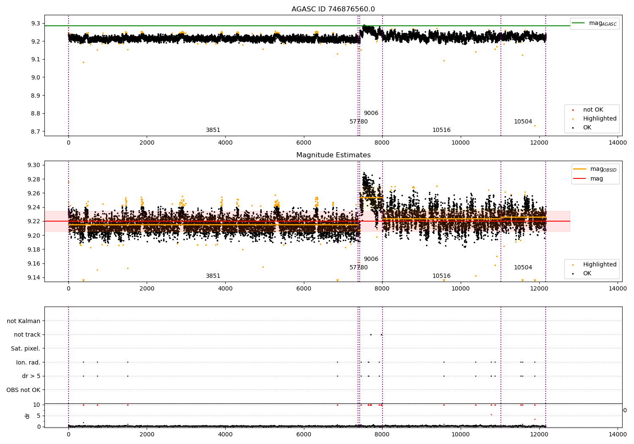The width and height of the screenshot is (634, 444).
Task: Click y-axis tick 8.7 on top plot
Action: click(x=36, y=132)
